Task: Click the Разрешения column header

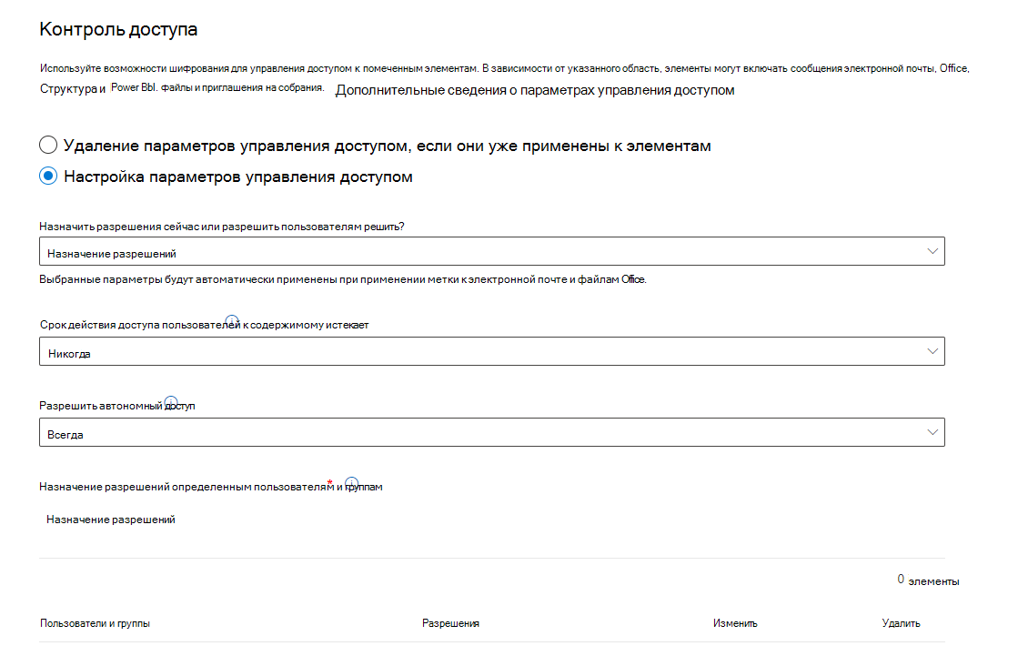Action: point(450,623)
